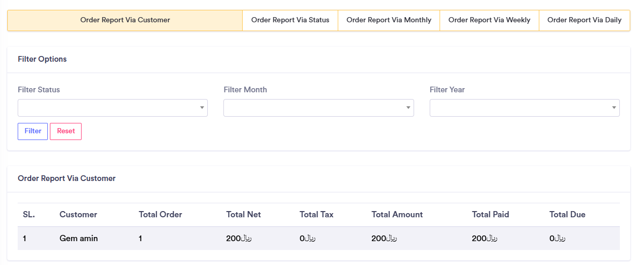Click the Filter Status dropdown arrow
The width and height of the screenshot is (637, 265).
pyautogui.click(x=202, y=108)
